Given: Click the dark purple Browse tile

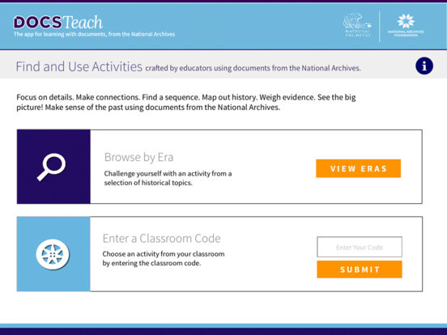Looking at the screenshot, I should tap(53, 167).
